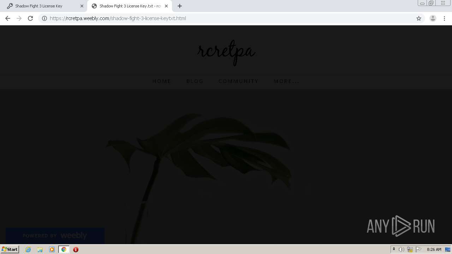Open the BLOG navigation item
The height and width of the screenshot is (254, 452).
click(195, 81)
